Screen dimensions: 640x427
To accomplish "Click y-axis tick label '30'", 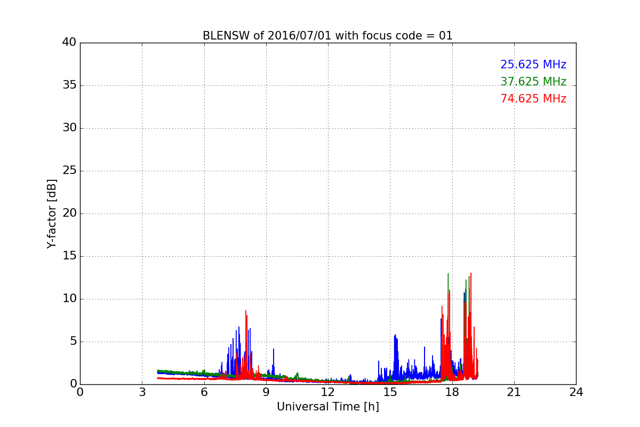I will (69, 128).
